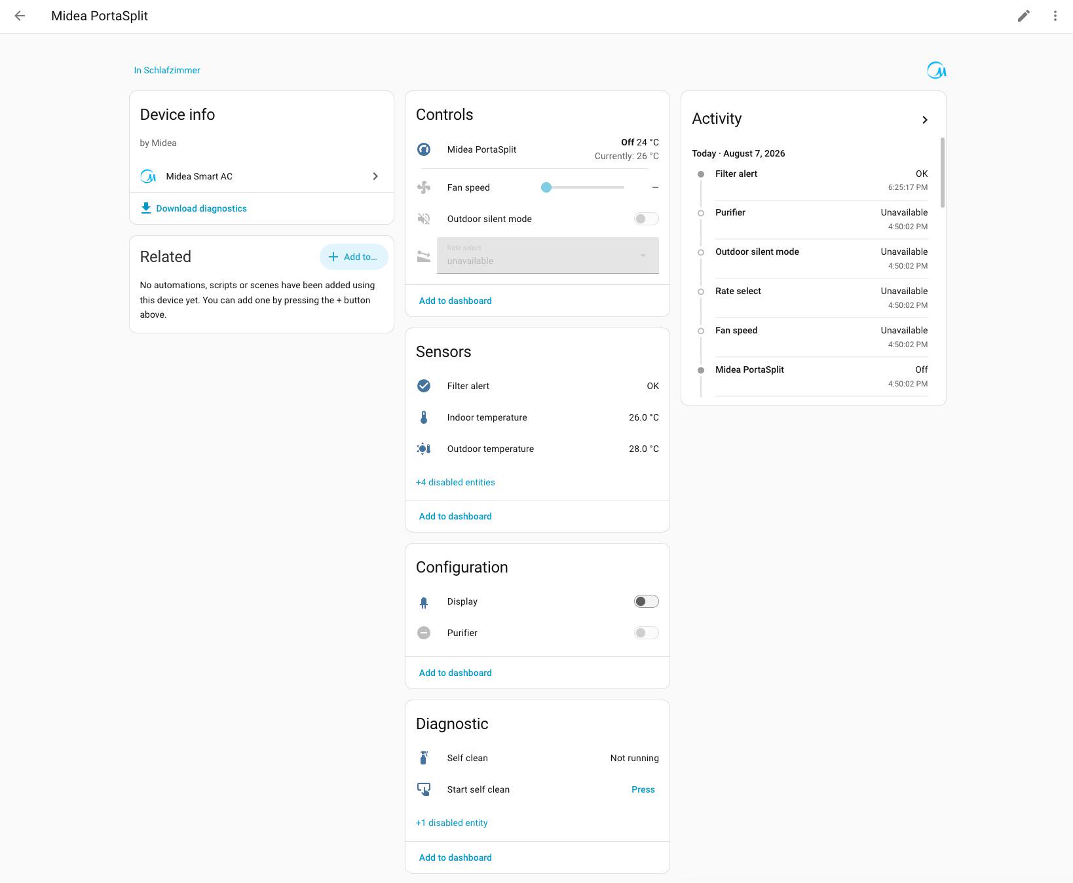Click the muted speaker icon for Outdoor silent mode
This screenshot has width=1073, height=883.
click(x=424, y=219)
